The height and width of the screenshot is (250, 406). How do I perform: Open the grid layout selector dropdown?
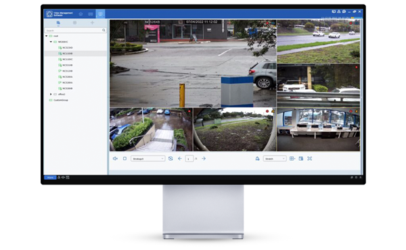click(292, 159)
